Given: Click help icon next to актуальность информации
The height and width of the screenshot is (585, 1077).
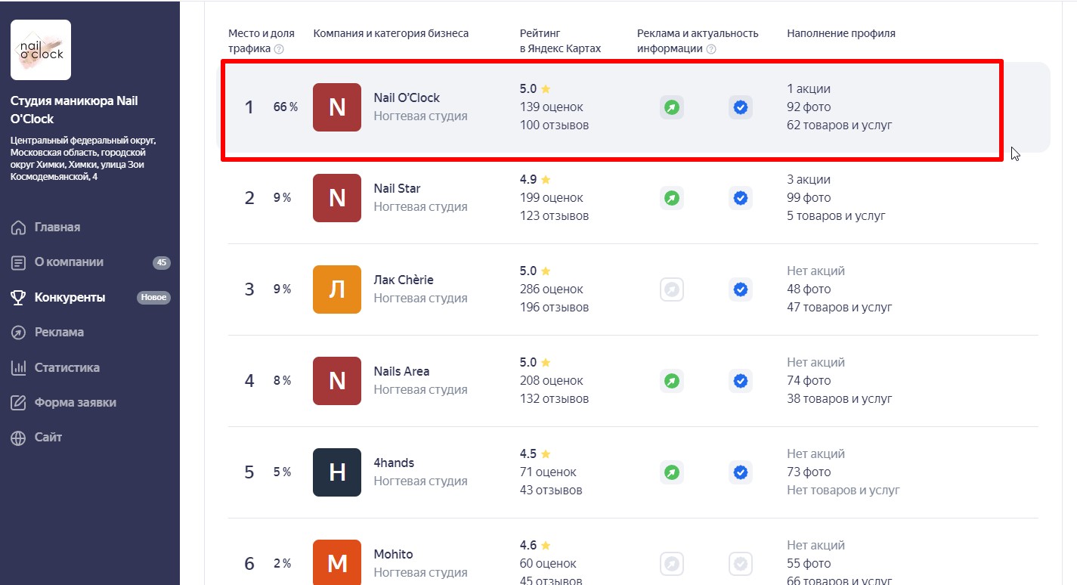Looking at the screenshot, I should click(x=711, y=49).
